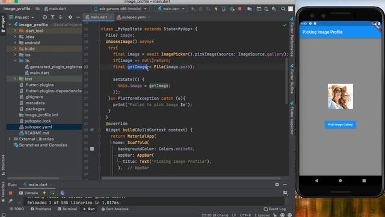Click the Locate/Select Opened File target icon
Viewport: 385px width, 217px height.
[x=45, y=17]
